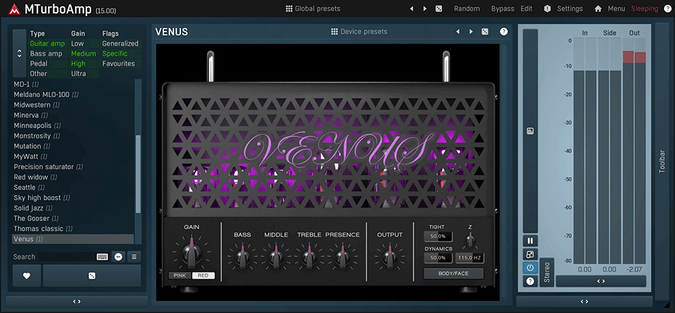
Task: Click the GAIN knob
Action: tap(192, 254)
